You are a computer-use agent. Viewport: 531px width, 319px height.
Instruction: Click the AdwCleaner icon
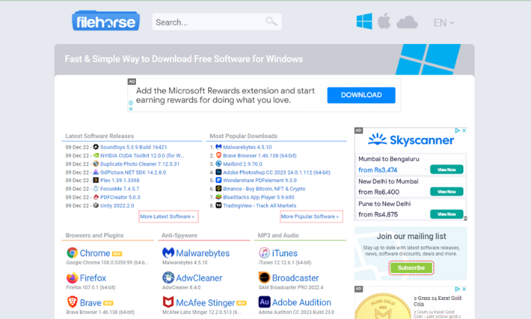click(168, 278)
